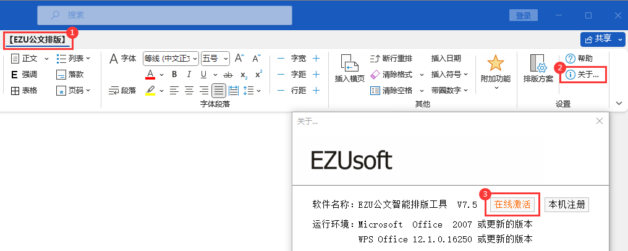The width and height of the screenshot is (628, 251).
Task: Open the 排版方案 layout scheme settings
Action: coord(538,68)
